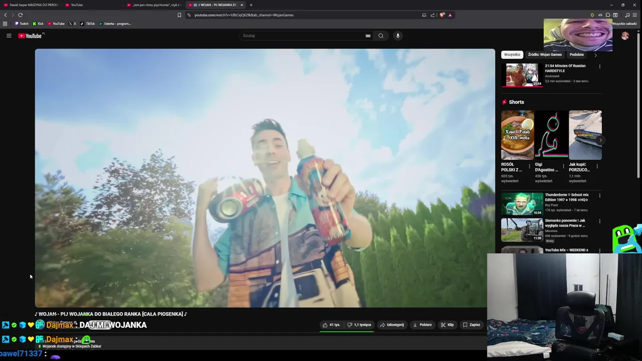Switch to 'Jest pan chory psychicznie' tab
The width and height of the screenshot is (642, 361).
pos(154,5)
